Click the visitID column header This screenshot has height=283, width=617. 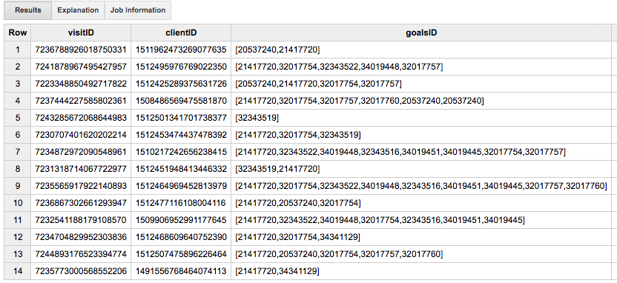[81, 33]
